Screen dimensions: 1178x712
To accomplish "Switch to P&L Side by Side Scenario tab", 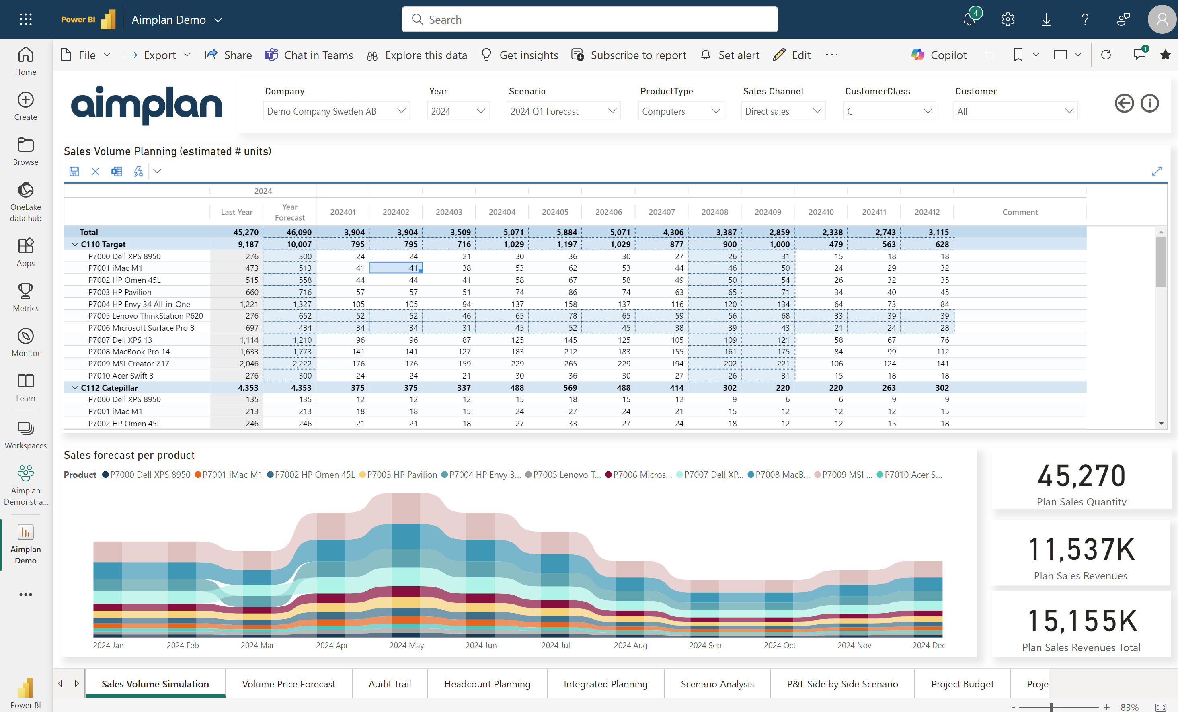I will tap(842, 684).
